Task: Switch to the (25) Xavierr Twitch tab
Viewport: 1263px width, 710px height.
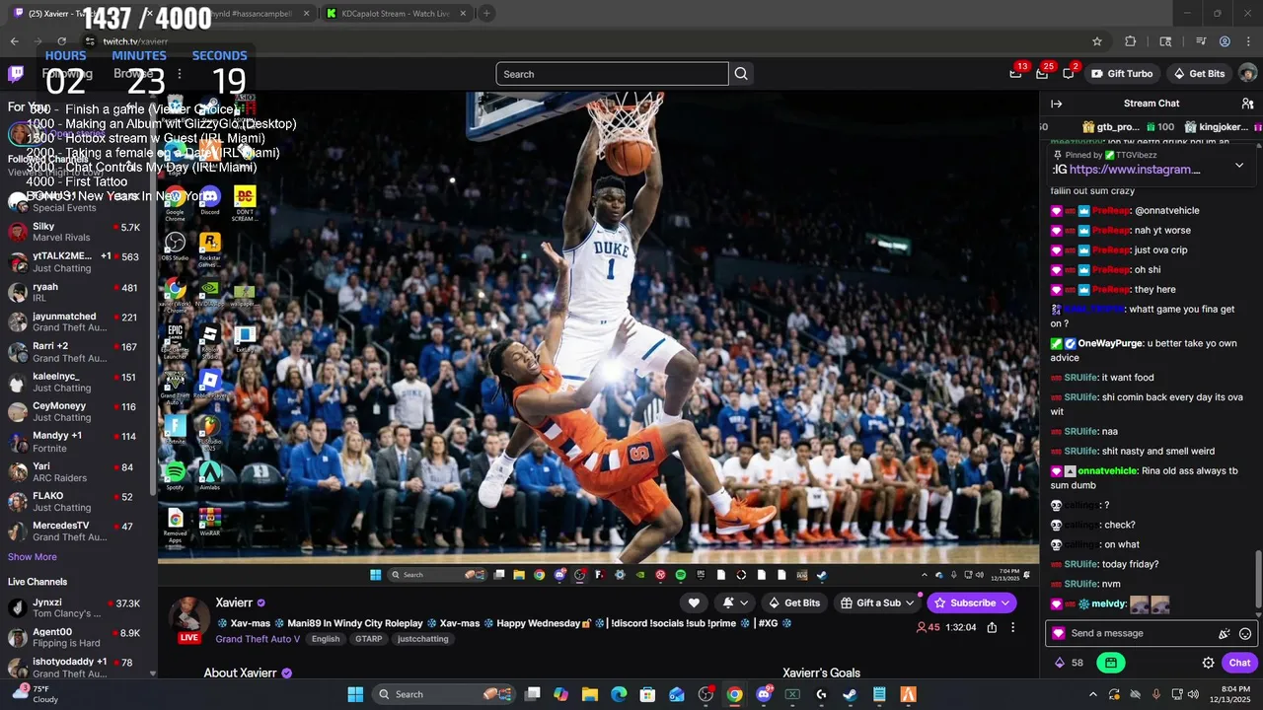Action: pos(84,14)
